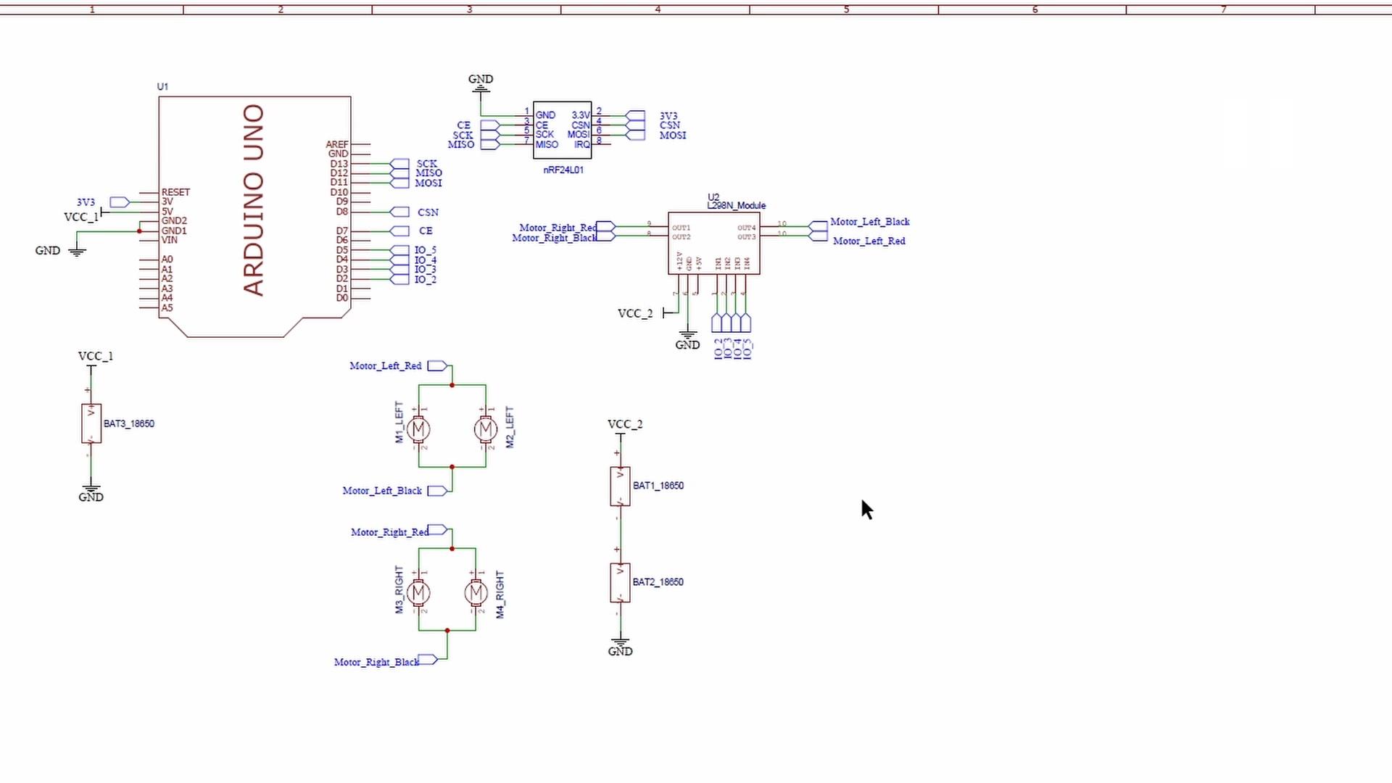The width and height of the screenshot is (1392, 783).
Task: Select the BAT1_18650 battery symbol
Action: 620,484
